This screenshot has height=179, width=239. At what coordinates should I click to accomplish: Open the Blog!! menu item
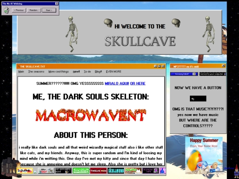[x=98, y=72]
